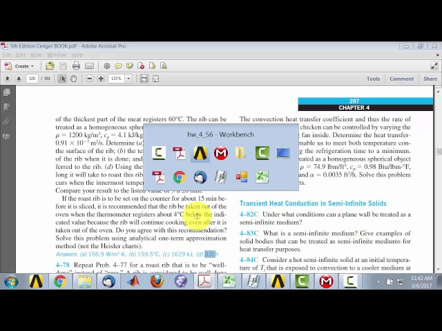Click the vertical scrollbar down arrow
The width and height of the screenshot is (442, 331).
(438, 270)
